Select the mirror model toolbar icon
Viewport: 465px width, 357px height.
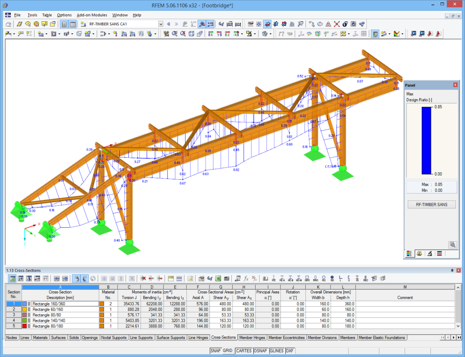point(328,24)
